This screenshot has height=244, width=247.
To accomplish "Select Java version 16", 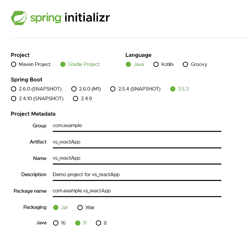I will pos(59,223).
